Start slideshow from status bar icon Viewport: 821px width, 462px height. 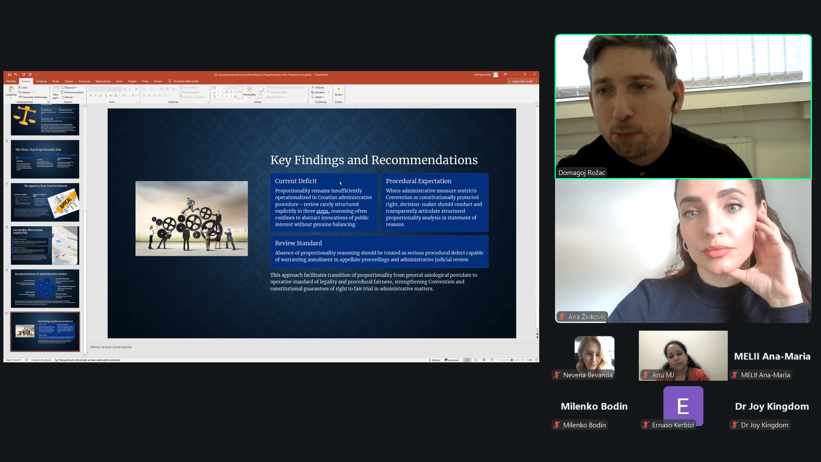[492, 360]
